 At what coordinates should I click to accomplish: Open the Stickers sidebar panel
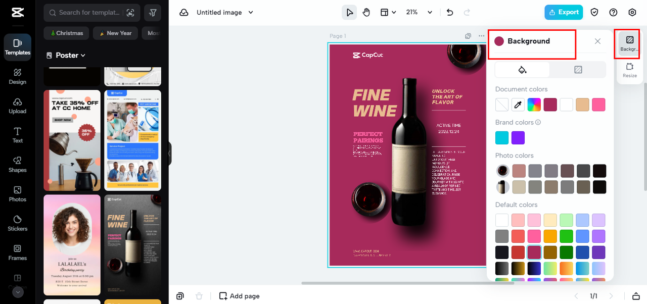(18, 223)
